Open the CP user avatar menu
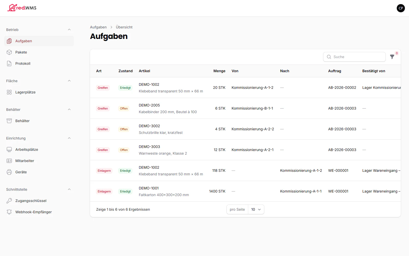Viewport: 409px width, 256px height. (401, 8)
